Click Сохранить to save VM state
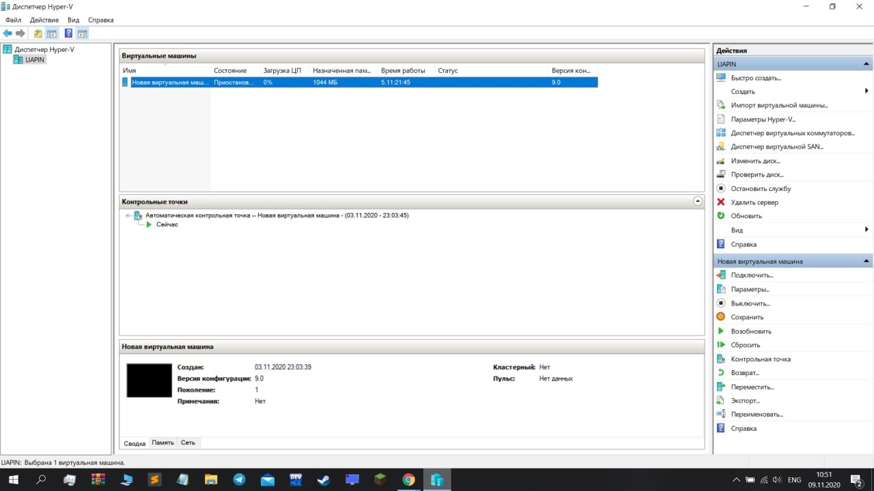The width and height of the screenshot is (874, 491). click(747, 317)
